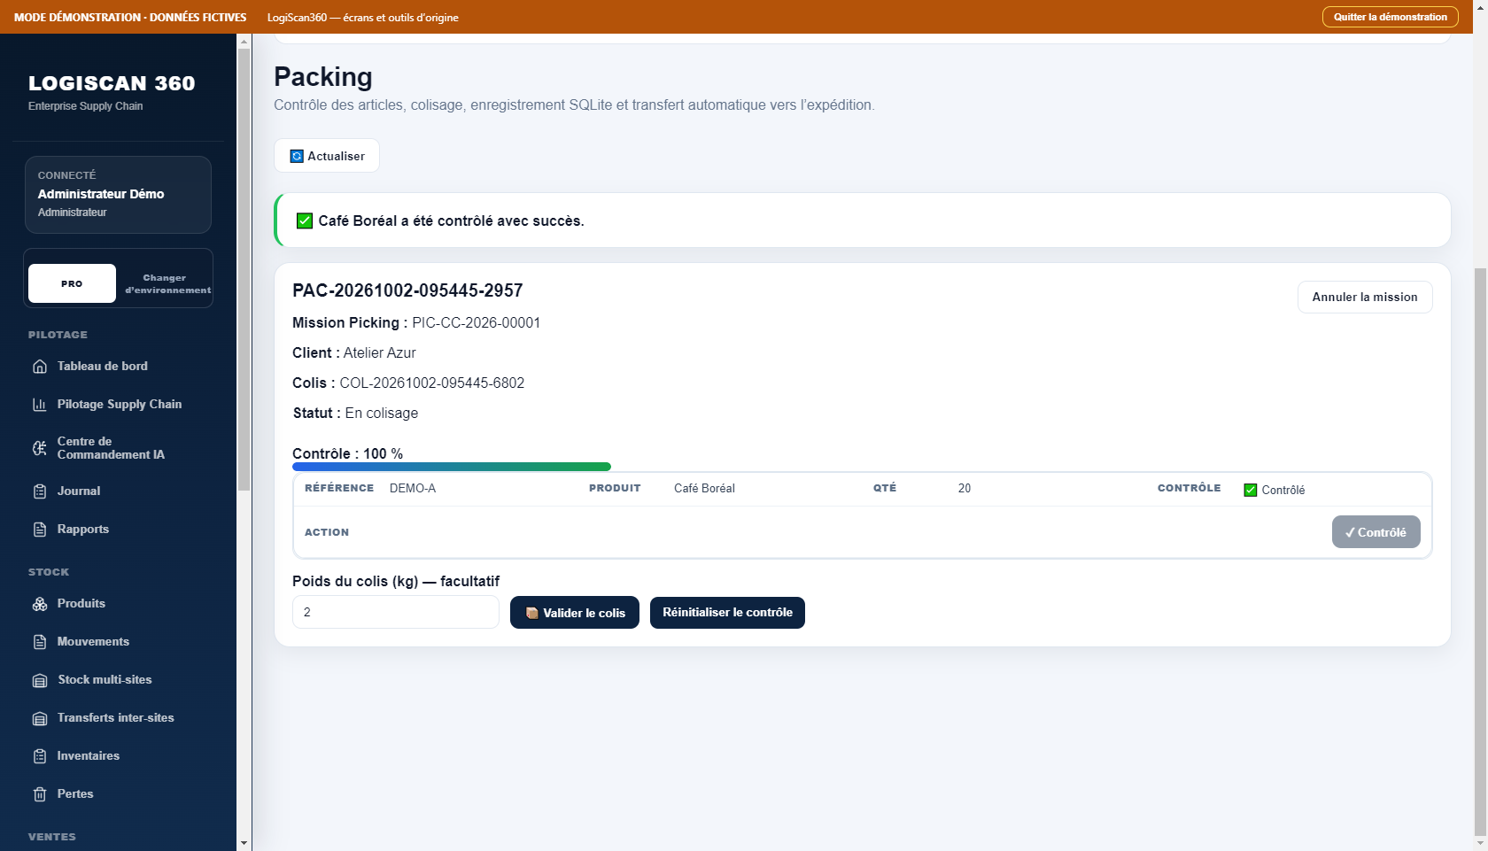The width and height of the screenshot is (1488, 851).
Task: Click the Centre de Commandement IA icon
Action: [40, 448]
